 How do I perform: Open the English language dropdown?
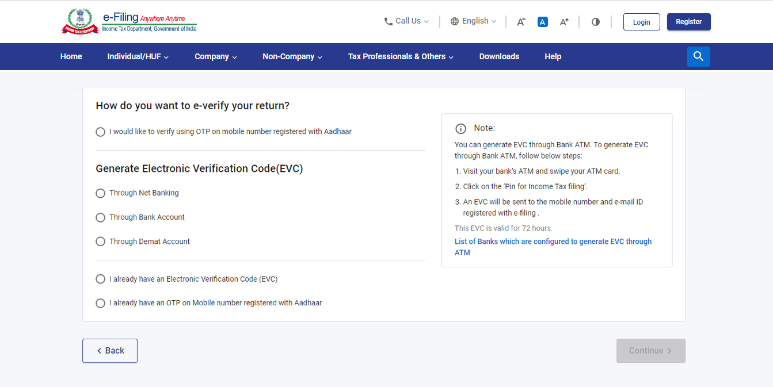(473, 21)
